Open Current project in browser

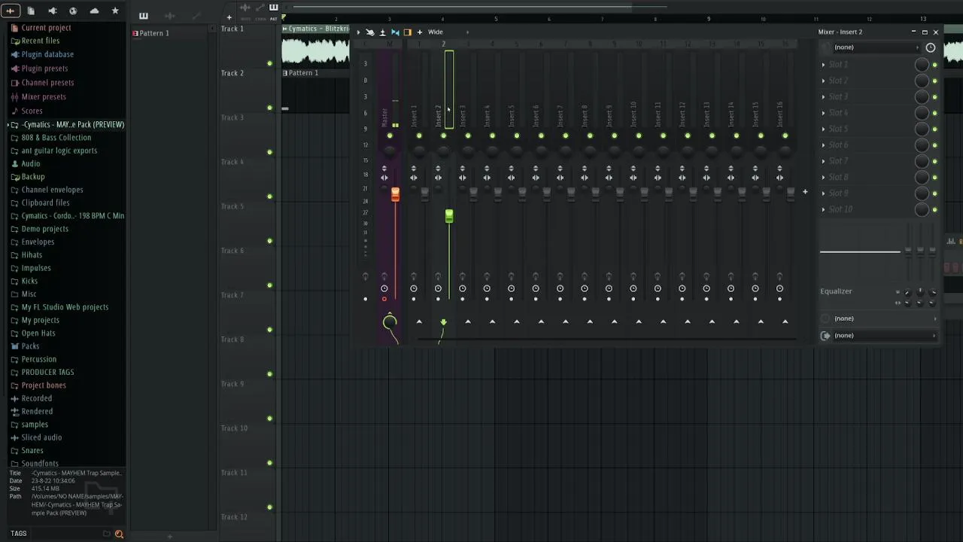click(x=46, y=28)
